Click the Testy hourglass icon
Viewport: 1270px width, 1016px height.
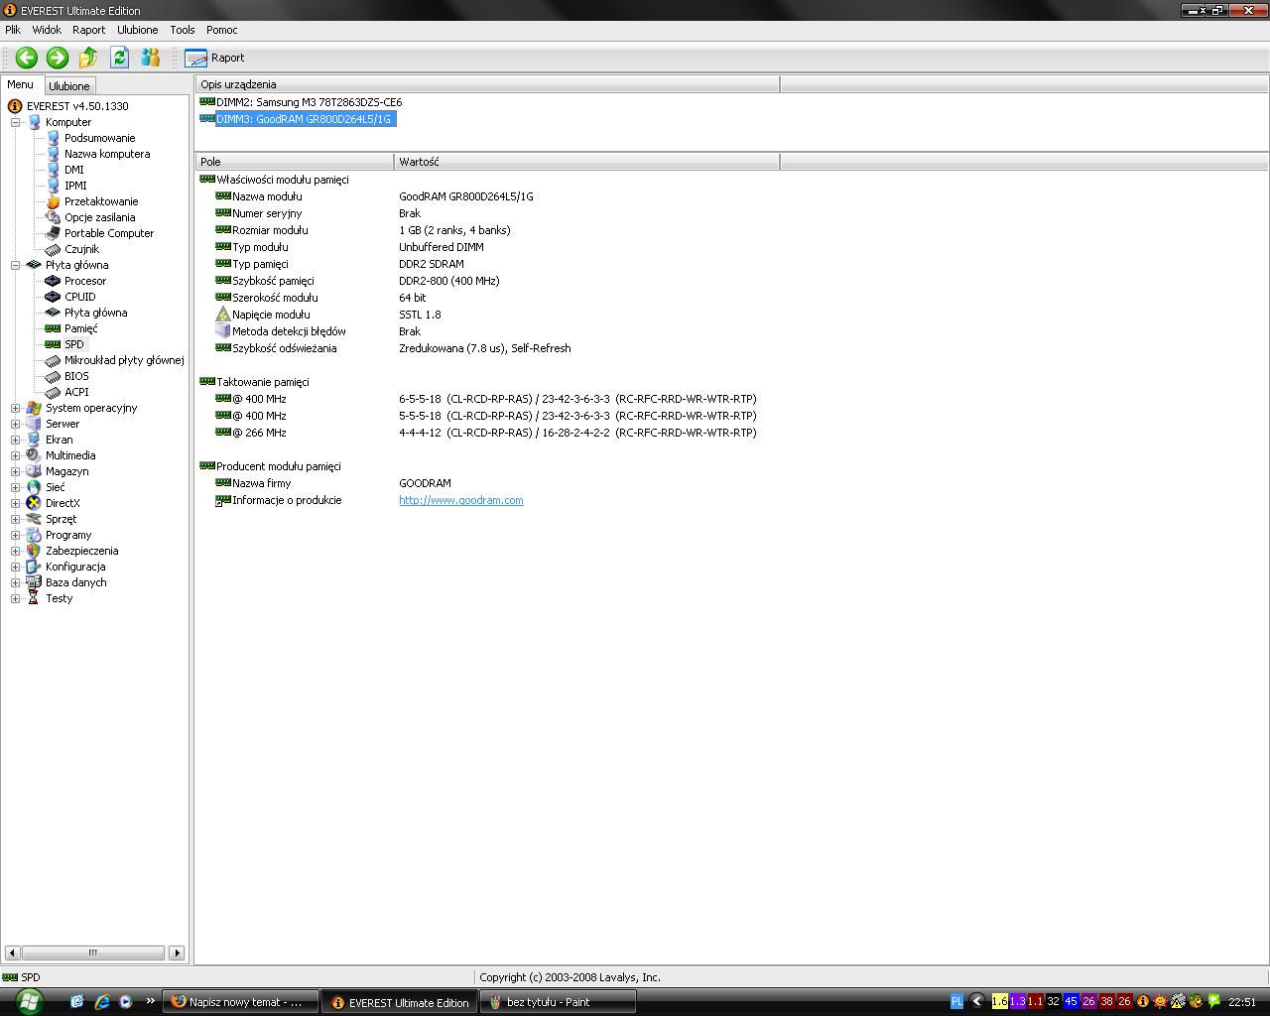[34, 598]
